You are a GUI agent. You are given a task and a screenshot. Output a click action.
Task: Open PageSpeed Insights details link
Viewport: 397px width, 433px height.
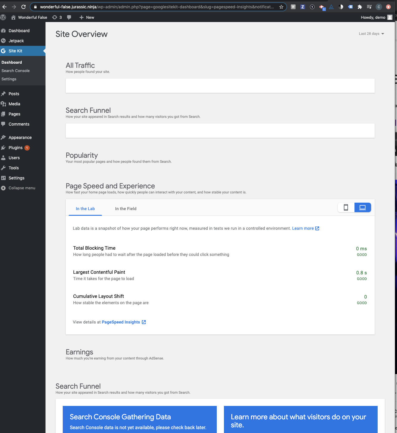pyautogui.click(x=121, y=322)
